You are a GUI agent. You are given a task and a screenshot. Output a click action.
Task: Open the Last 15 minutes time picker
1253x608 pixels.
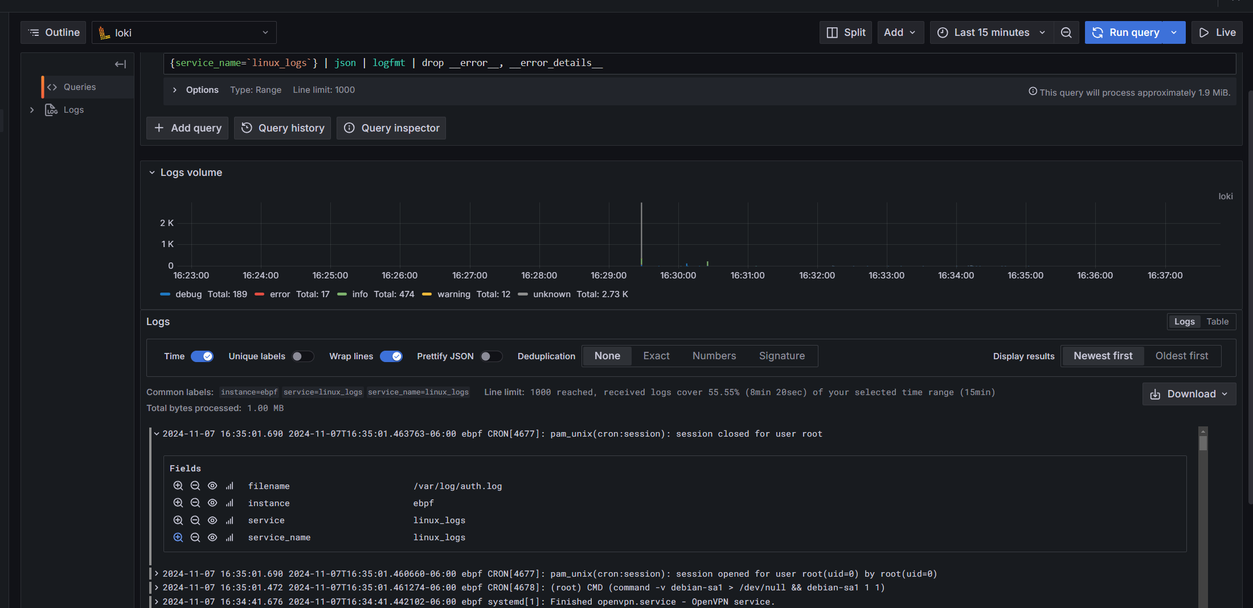991,32
